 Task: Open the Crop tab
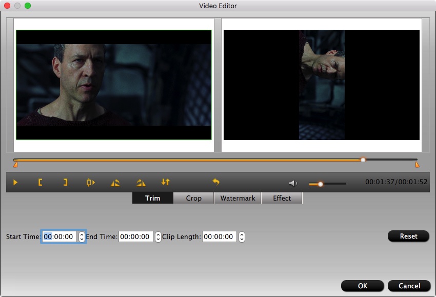coord(193,199)
